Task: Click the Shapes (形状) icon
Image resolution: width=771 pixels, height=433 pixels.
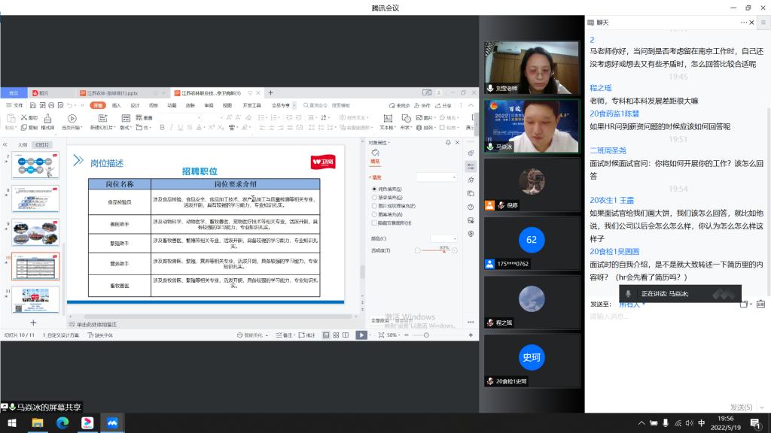Action: pyautogui.click(x=406, y=123)
